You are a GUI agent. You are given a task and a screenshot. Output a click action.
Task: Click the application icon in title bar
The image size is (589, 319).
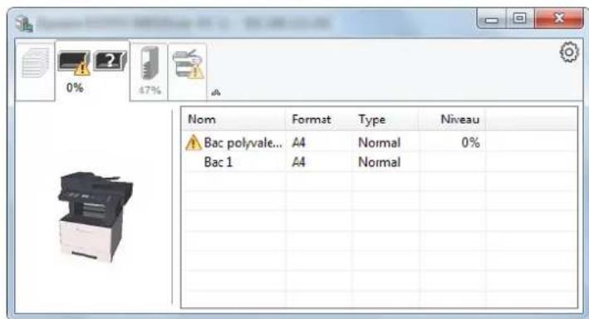click(24, 23)
